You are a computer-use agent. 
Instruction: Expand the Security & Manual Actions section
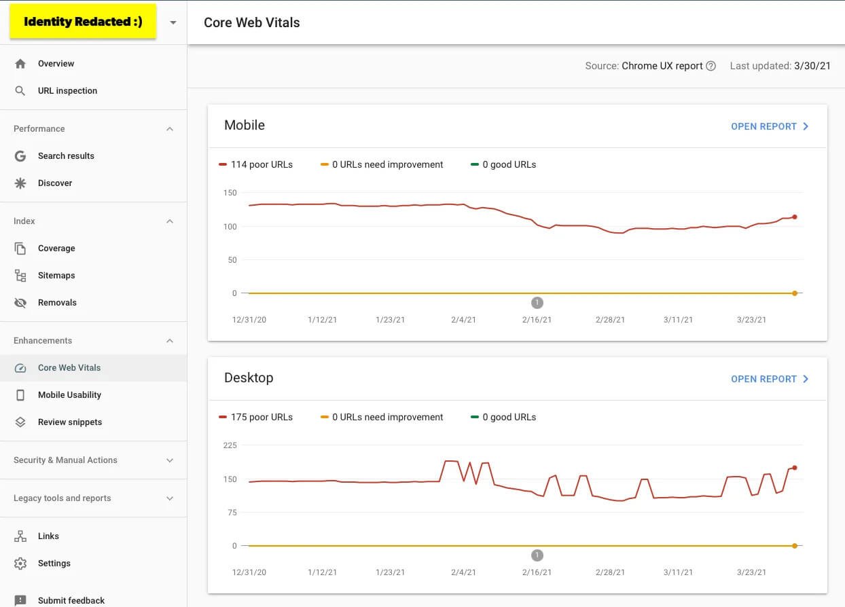170,460
